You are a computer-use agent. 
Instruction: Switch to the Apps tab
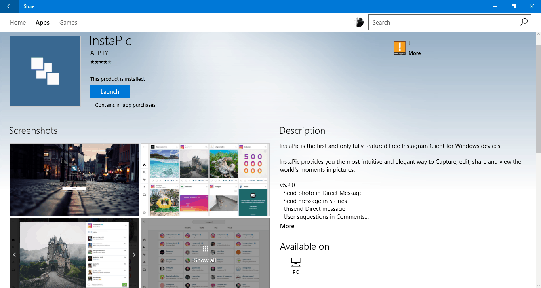42,23
